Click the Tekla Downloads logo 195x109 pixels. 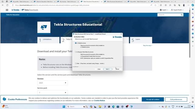(30, 10)
